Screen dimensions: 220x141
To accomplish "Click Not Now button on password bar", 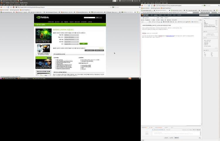I will point(214,13).
